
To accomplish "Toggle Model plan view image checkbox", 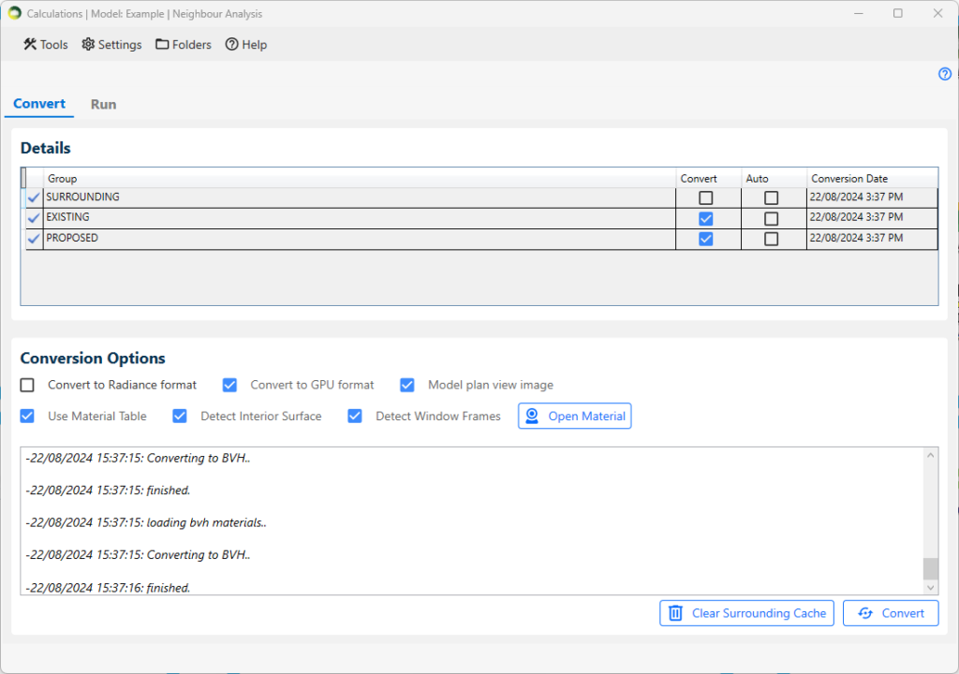I will [406, 385].
